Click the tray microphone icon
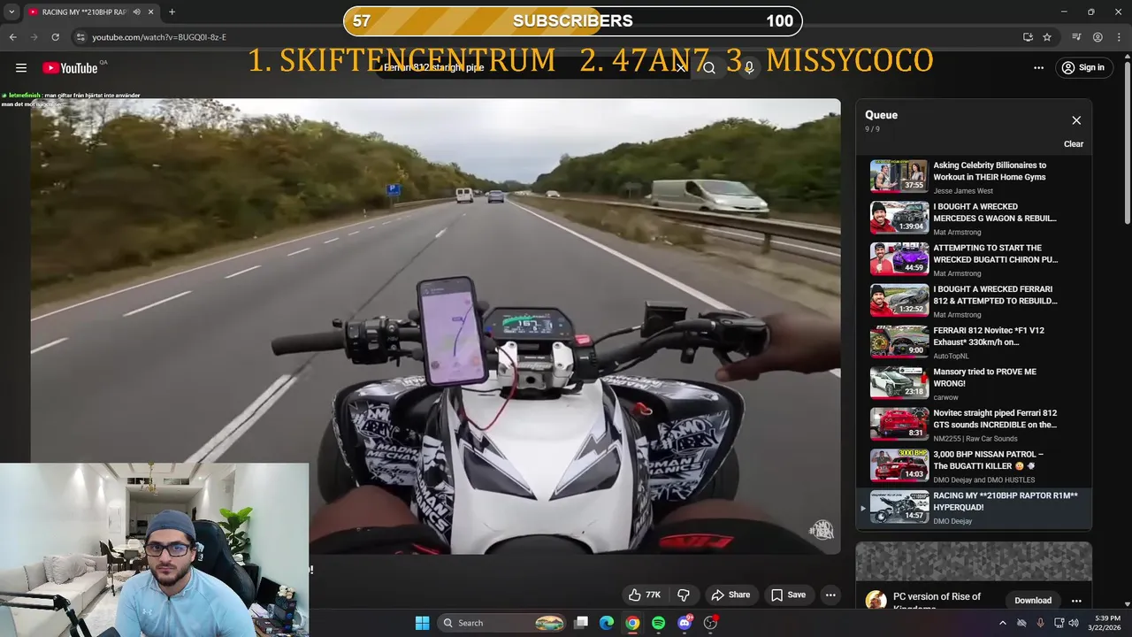 pos(1040,623)
